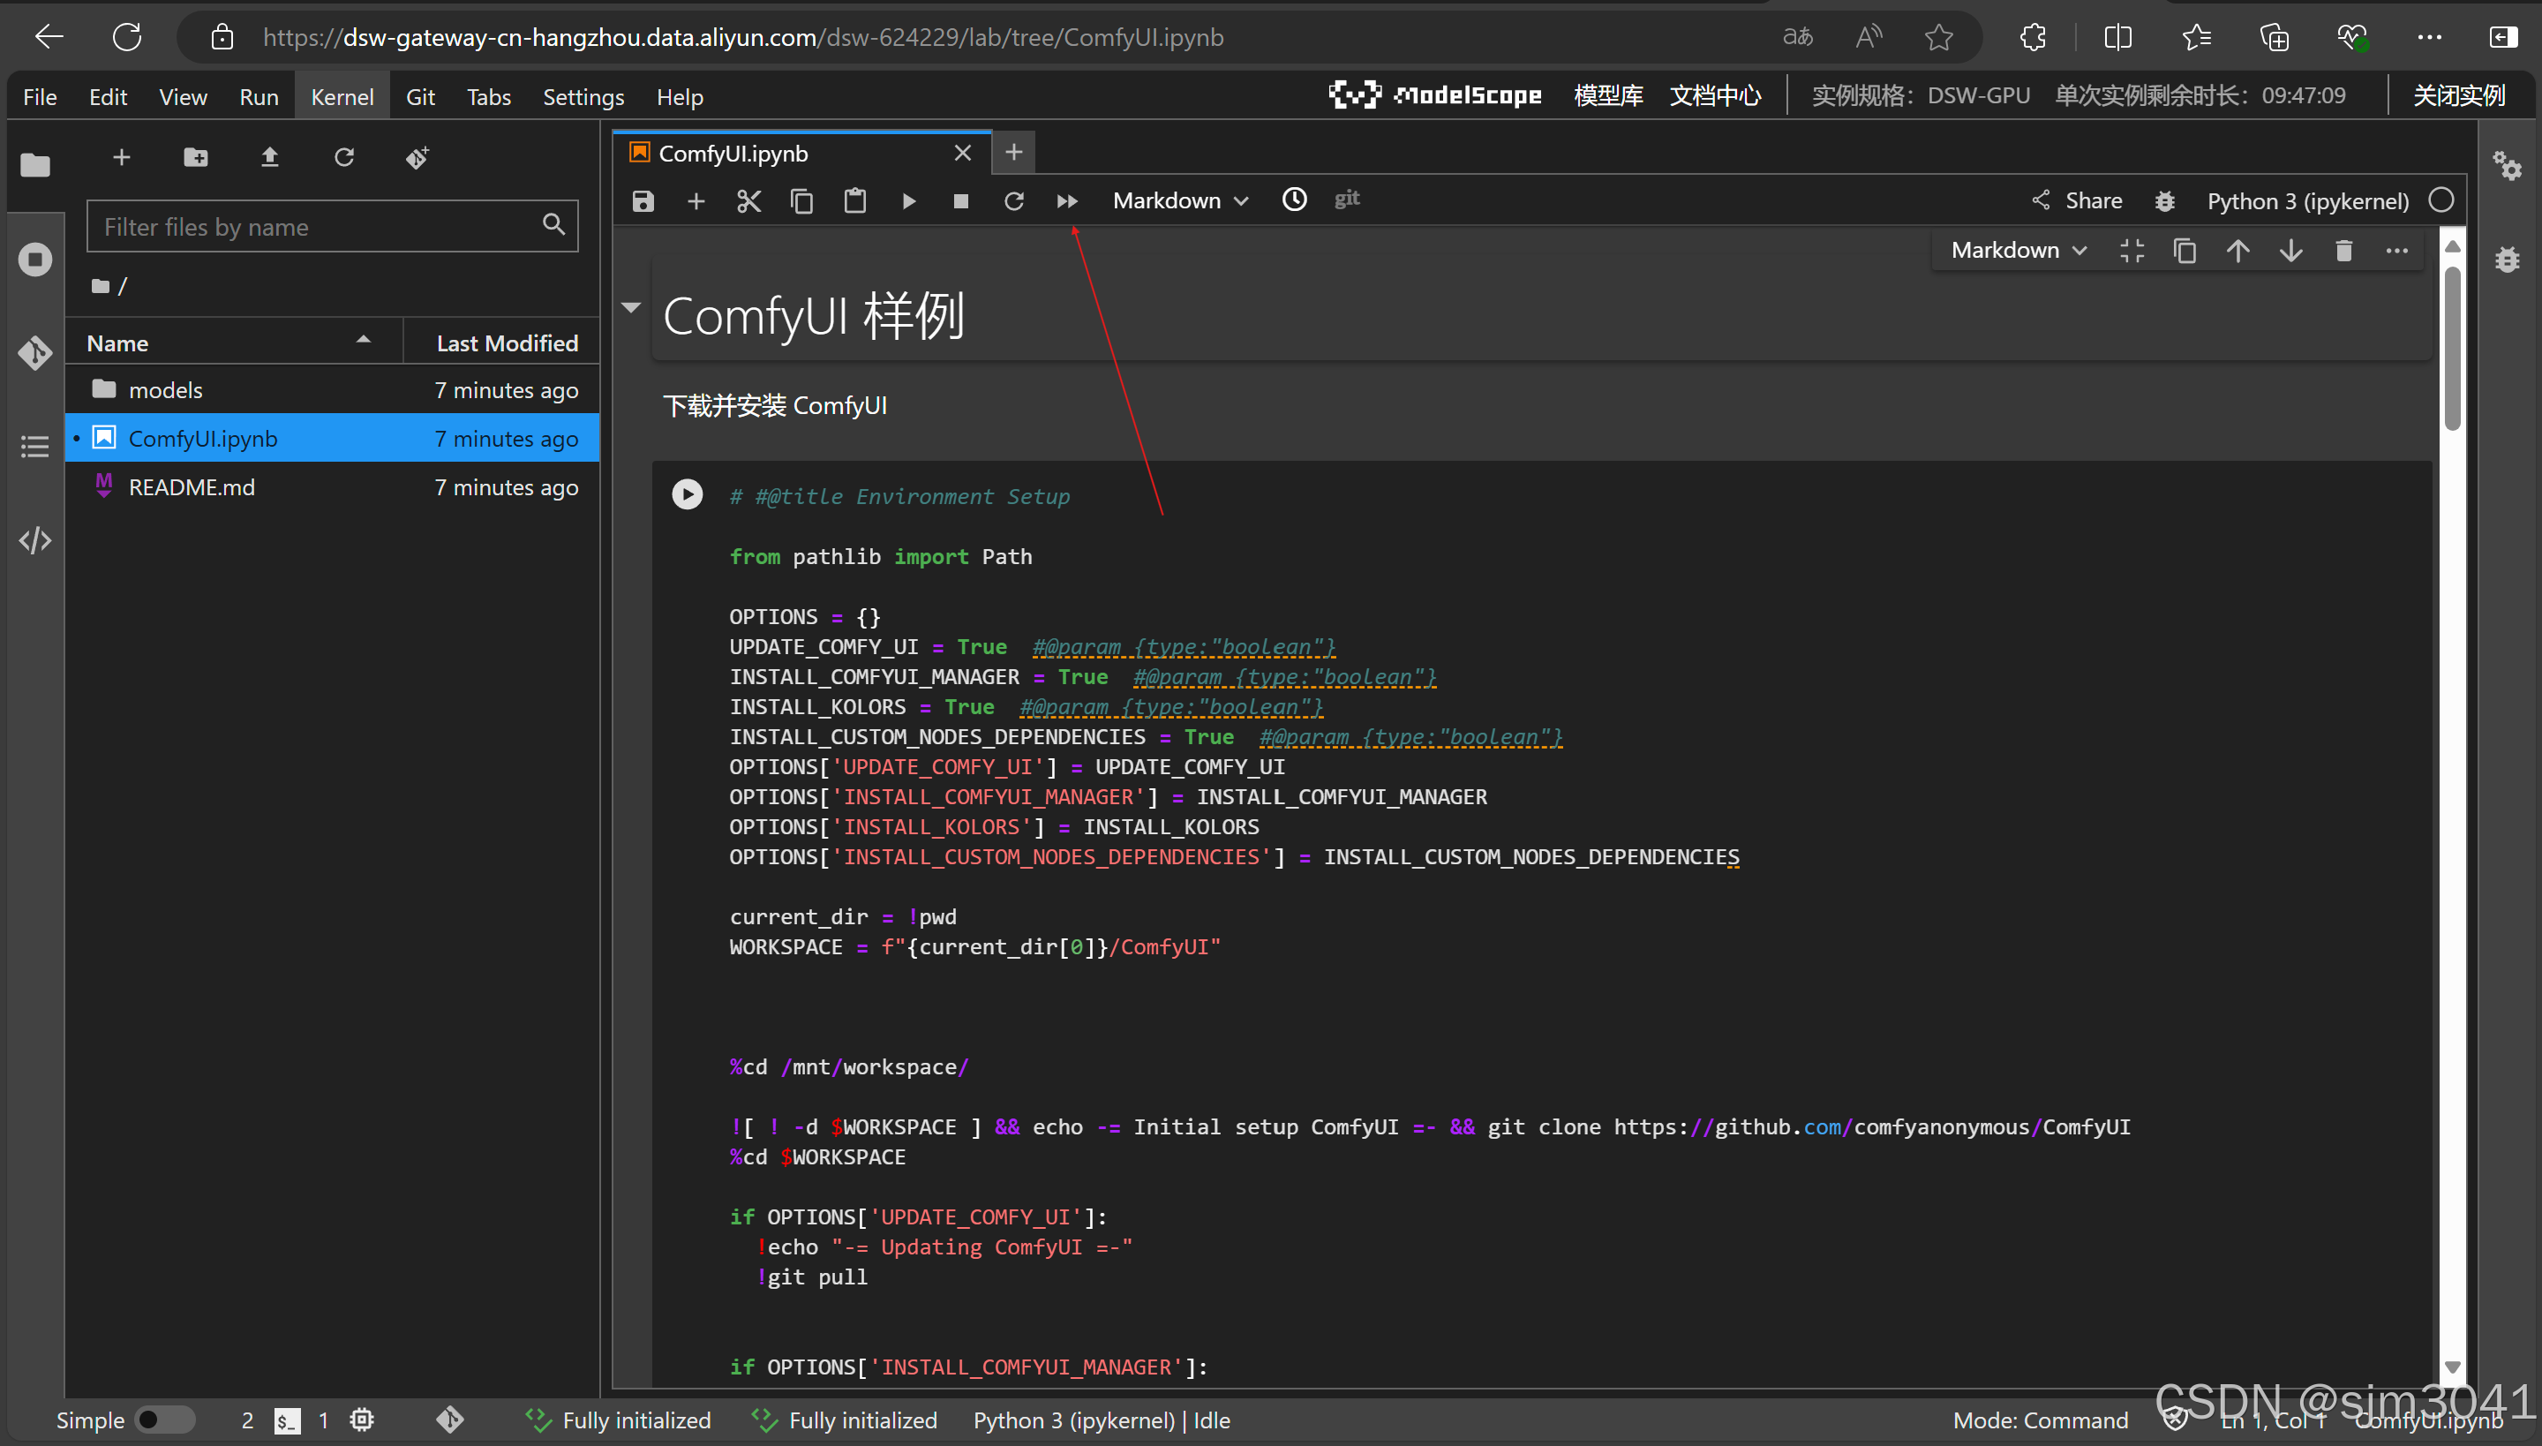2542x1446 pixels.
Task: Toggle the Simple interface mode switch
Action: click(165, 1420)
